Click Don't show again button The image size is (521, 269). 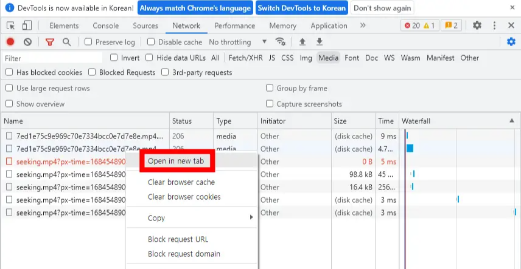pyautogui.click(x=382, y=8)
